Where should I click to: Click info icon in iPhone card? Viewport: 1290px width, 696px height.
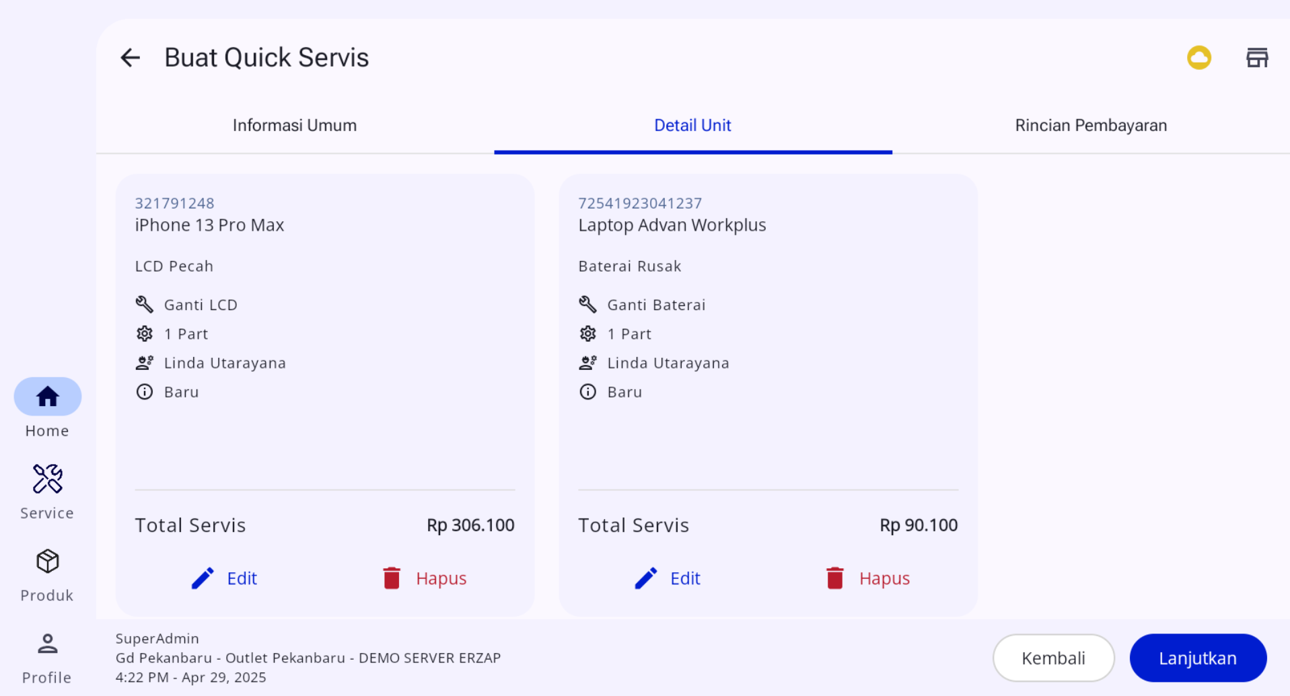click(145, 392)
